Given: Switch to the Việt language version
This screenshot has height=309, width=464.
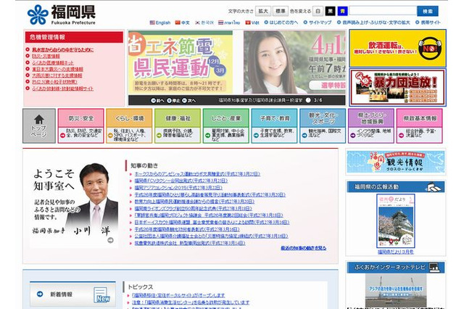Looking at the screenshot, I should [252, 22].
